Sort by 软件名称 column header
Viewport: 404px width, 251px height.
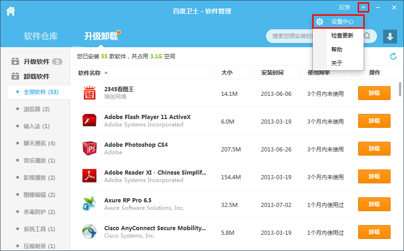[x=89, y=73]
